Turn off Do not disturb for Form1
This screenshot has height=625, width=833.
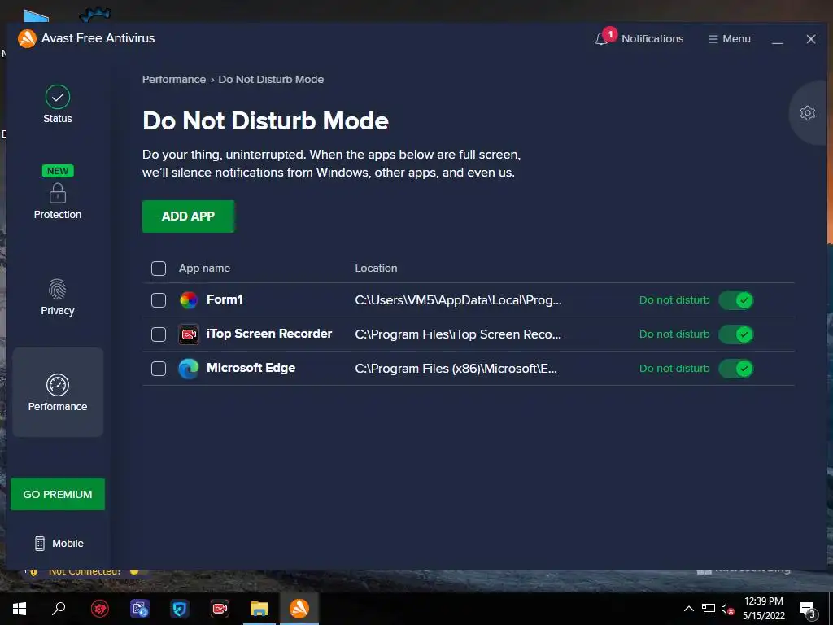735,300
